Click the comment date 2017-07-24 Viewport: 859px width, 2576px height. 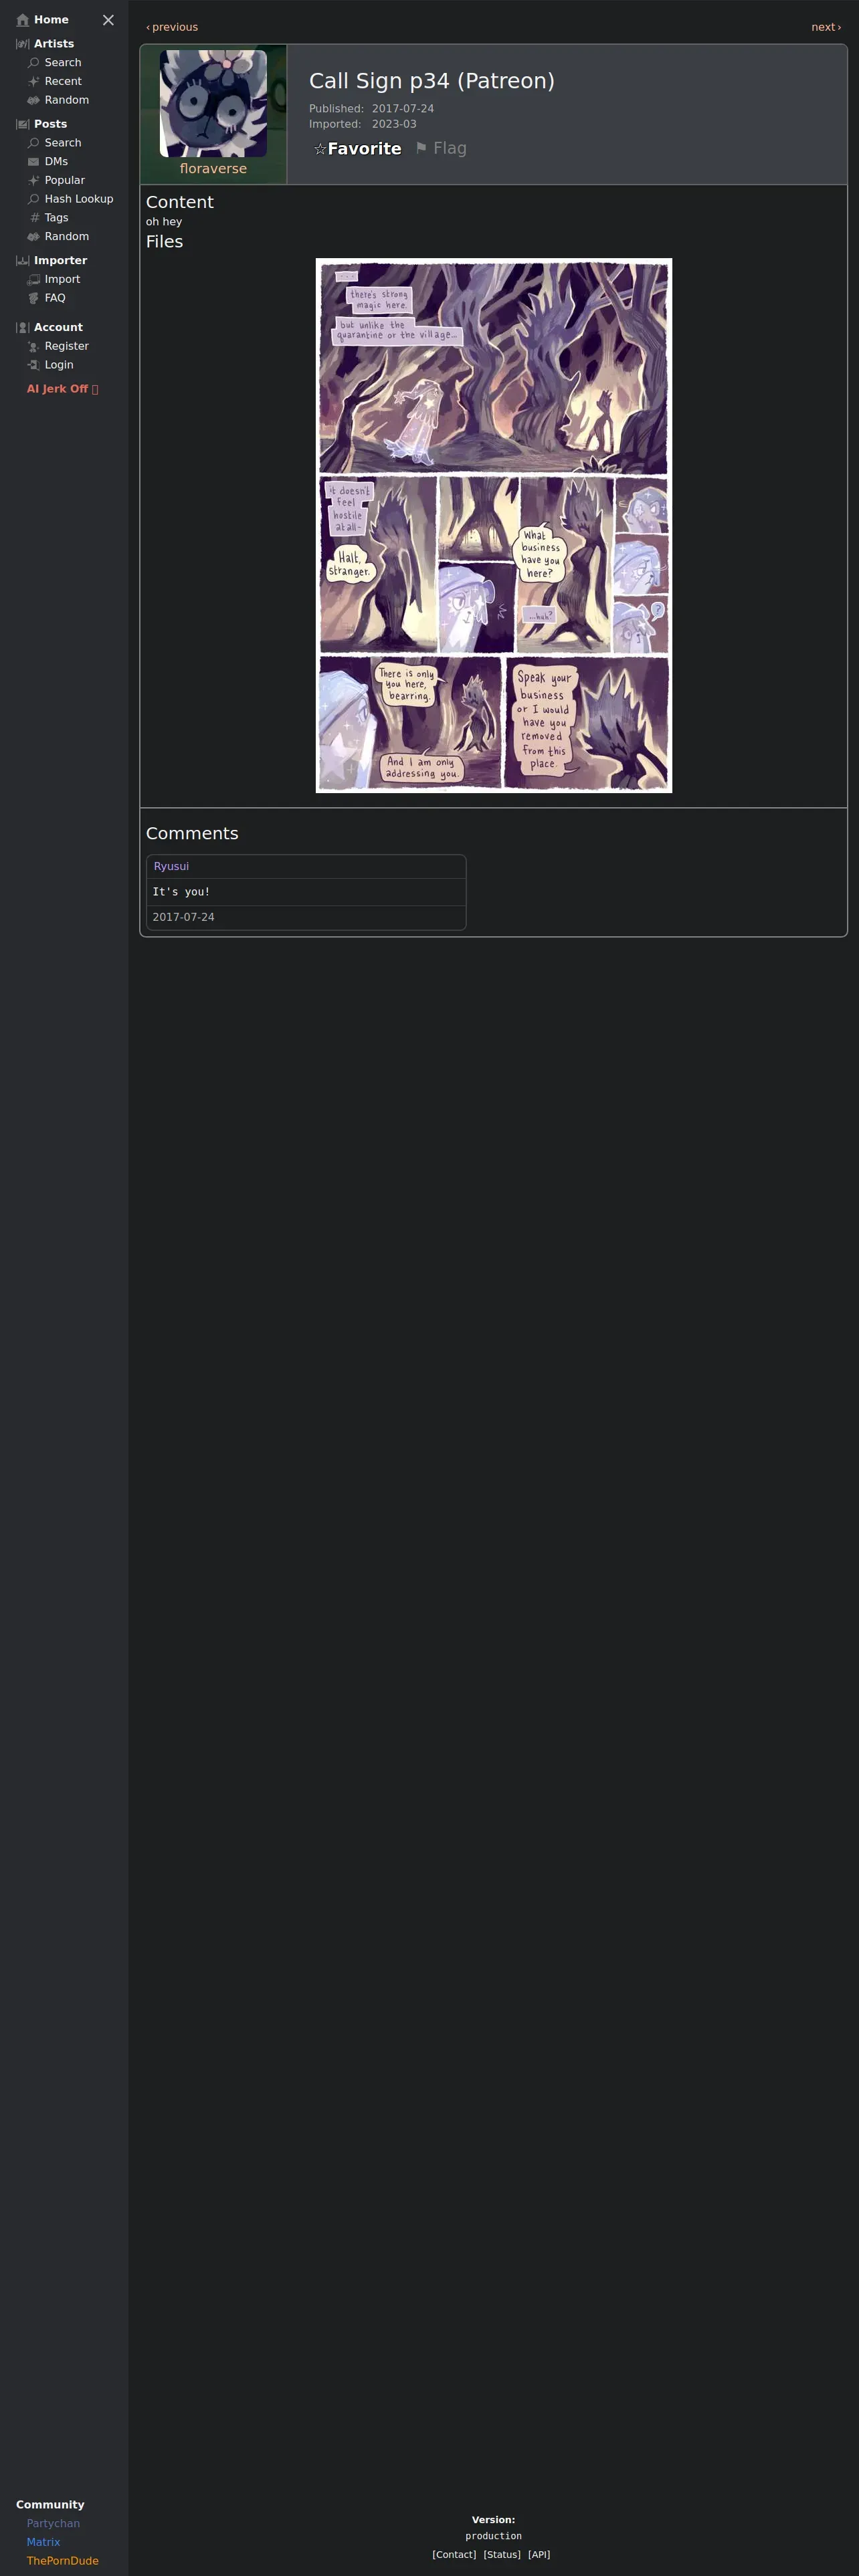(x=183, y=917)
